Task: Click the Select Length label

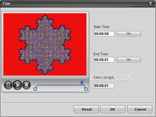Action: click(104, 77)
